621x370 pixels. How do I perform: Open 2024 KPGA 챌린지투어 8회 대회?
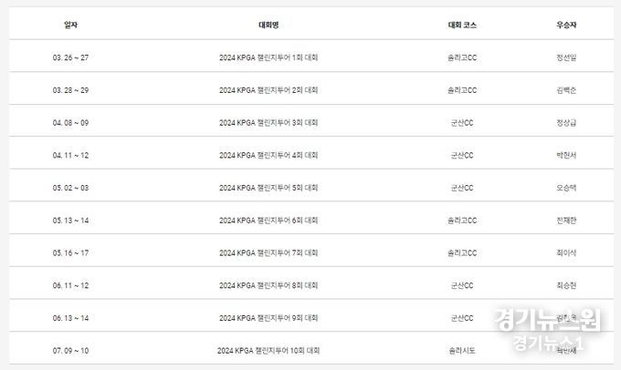(x=268, y=285)
